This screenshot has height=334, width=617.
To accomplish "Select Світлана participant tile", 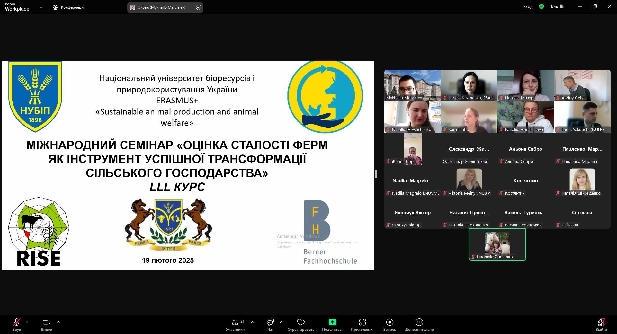I will pos(582,213).
